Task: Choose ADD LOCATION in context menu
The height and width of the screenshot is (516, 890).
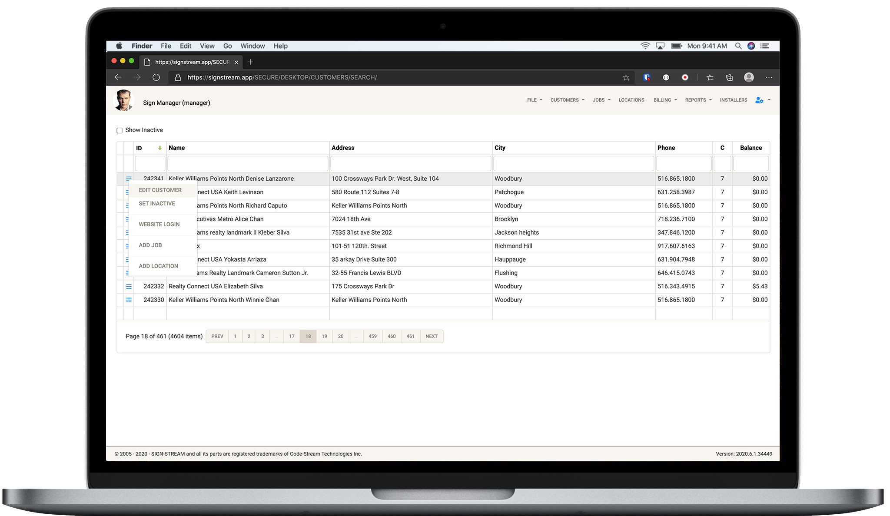Action: (163, 266)
